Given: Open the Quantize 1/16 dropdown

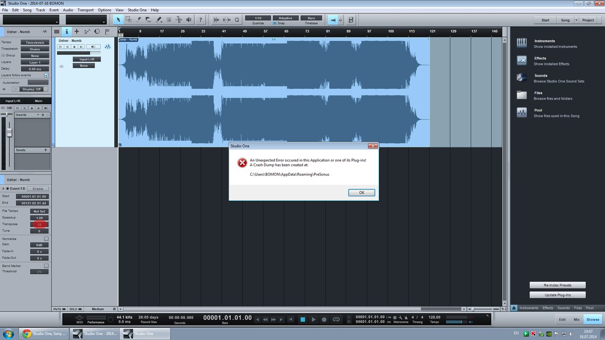Looking at the screenshot, I should click(x=258, y=18).
